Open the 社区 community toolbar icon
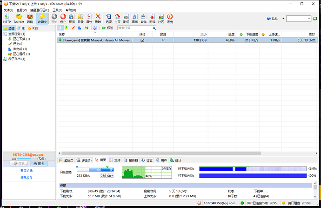Screen dimensions: 321x208 (161, 19)
